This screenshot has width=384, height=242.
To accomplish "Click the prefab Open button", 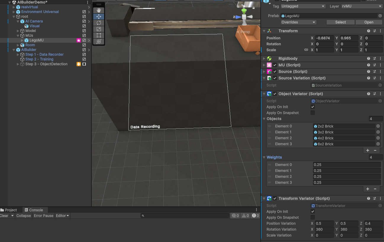I will (x=369, y=22).
